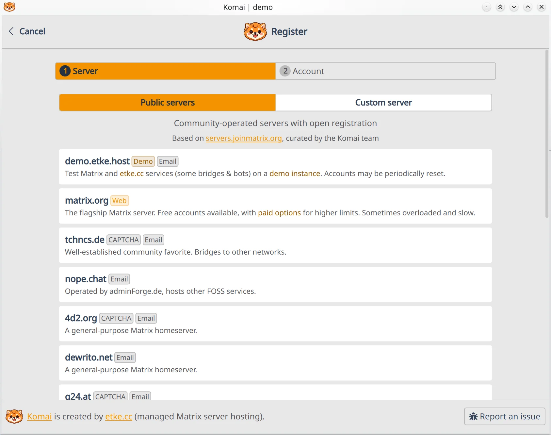Image resolution: width=551 pixels, height=435 pixels.
Task: Switch to the Custom server tab
Action: 384,103
